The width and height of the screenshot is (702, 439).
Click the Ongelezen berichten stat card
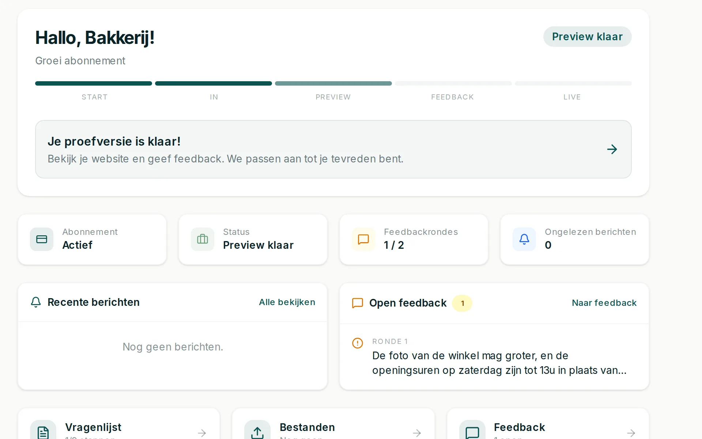click(575, 240)
